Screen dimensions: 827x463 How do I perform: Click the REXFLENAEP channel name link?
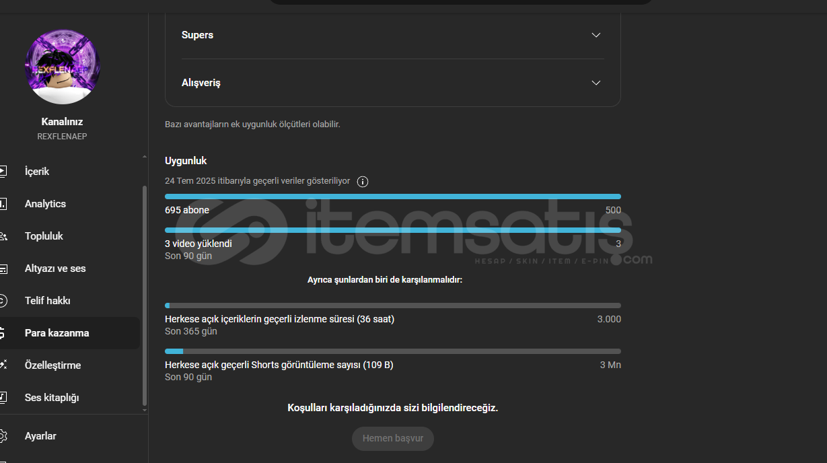point(62,136)
